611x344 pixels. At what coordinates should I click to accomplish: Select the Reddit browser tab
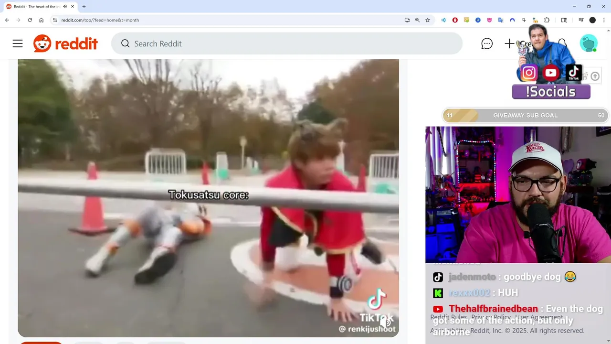click(41, 7)
